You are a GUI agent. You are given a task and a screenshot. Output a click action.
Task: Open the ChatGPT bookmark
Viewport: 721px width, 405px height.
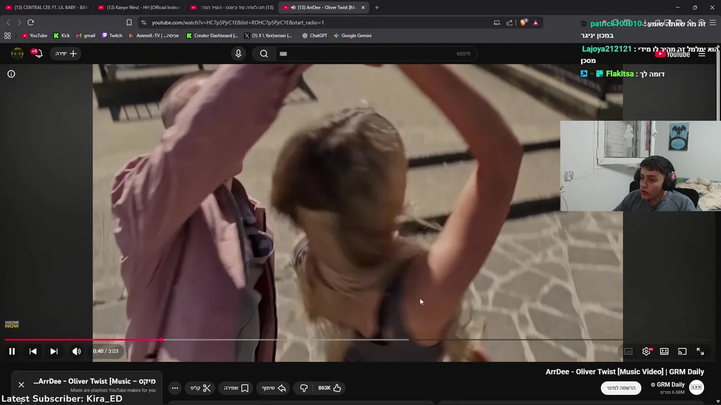pos(314,35)
